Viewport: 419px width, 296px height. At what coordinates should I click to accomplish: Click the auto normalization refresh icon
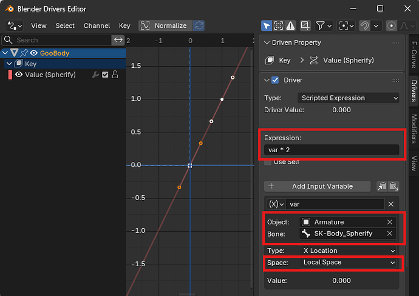tap(199, 25)
